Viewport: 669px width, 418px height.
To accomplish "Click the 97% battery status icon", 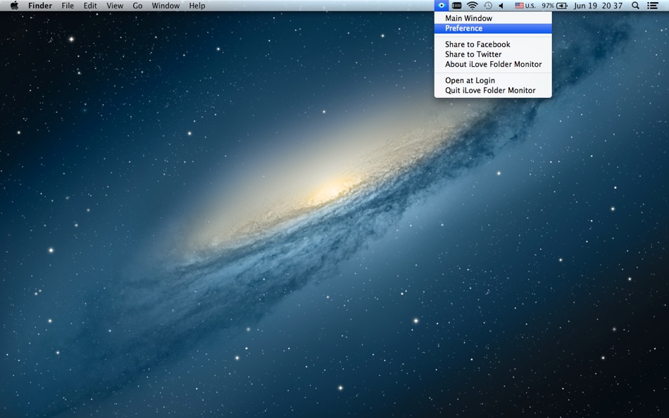I will click(x=555, y=6).
